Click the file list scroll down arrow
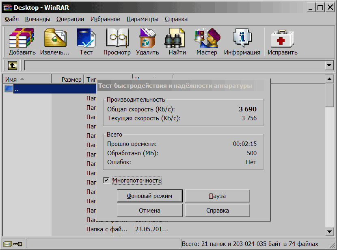This screenshot has width=337, height=250. [330, 231]
